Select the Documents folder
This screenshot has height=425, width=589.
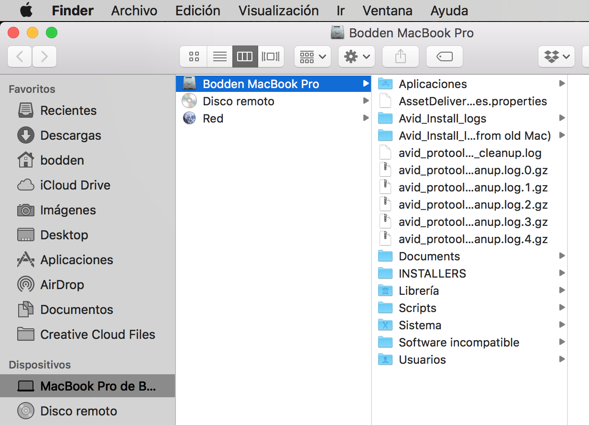pos(470,256)
